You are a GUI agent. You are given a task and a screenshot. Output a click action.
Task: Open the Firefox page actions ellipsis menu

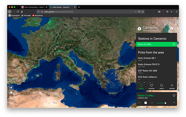[136, 12]
